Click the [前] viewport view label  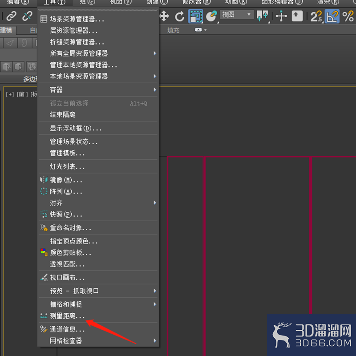[x=22, y=94]
